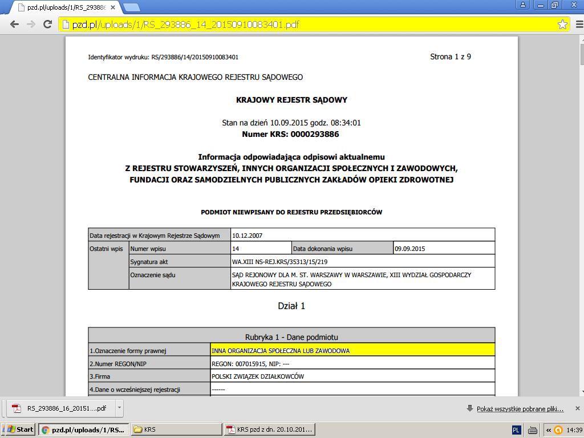Open the KRS folder in the taskbar
This screenshot has height=438, width=584.
pos(177,429)
